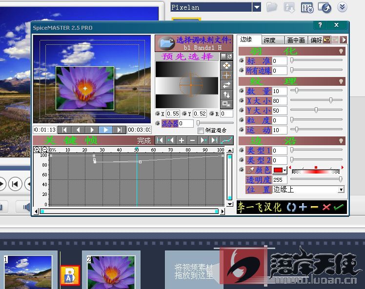Step preview back one frame
The height and width of the screenshot is (289, 365).
coord(78,130)
